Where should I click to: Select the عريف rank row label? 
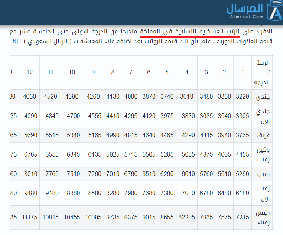click(263, 135)
